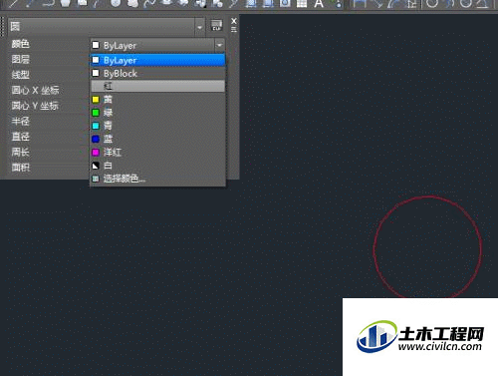Pick the white 白 color entry

157,166
